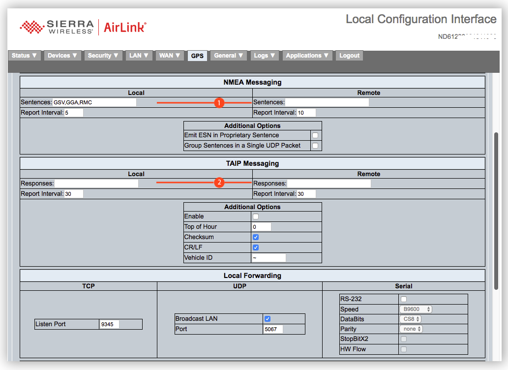Click the NMEA Local Report Interval field
508x370 pixels.
pos(74,113)
